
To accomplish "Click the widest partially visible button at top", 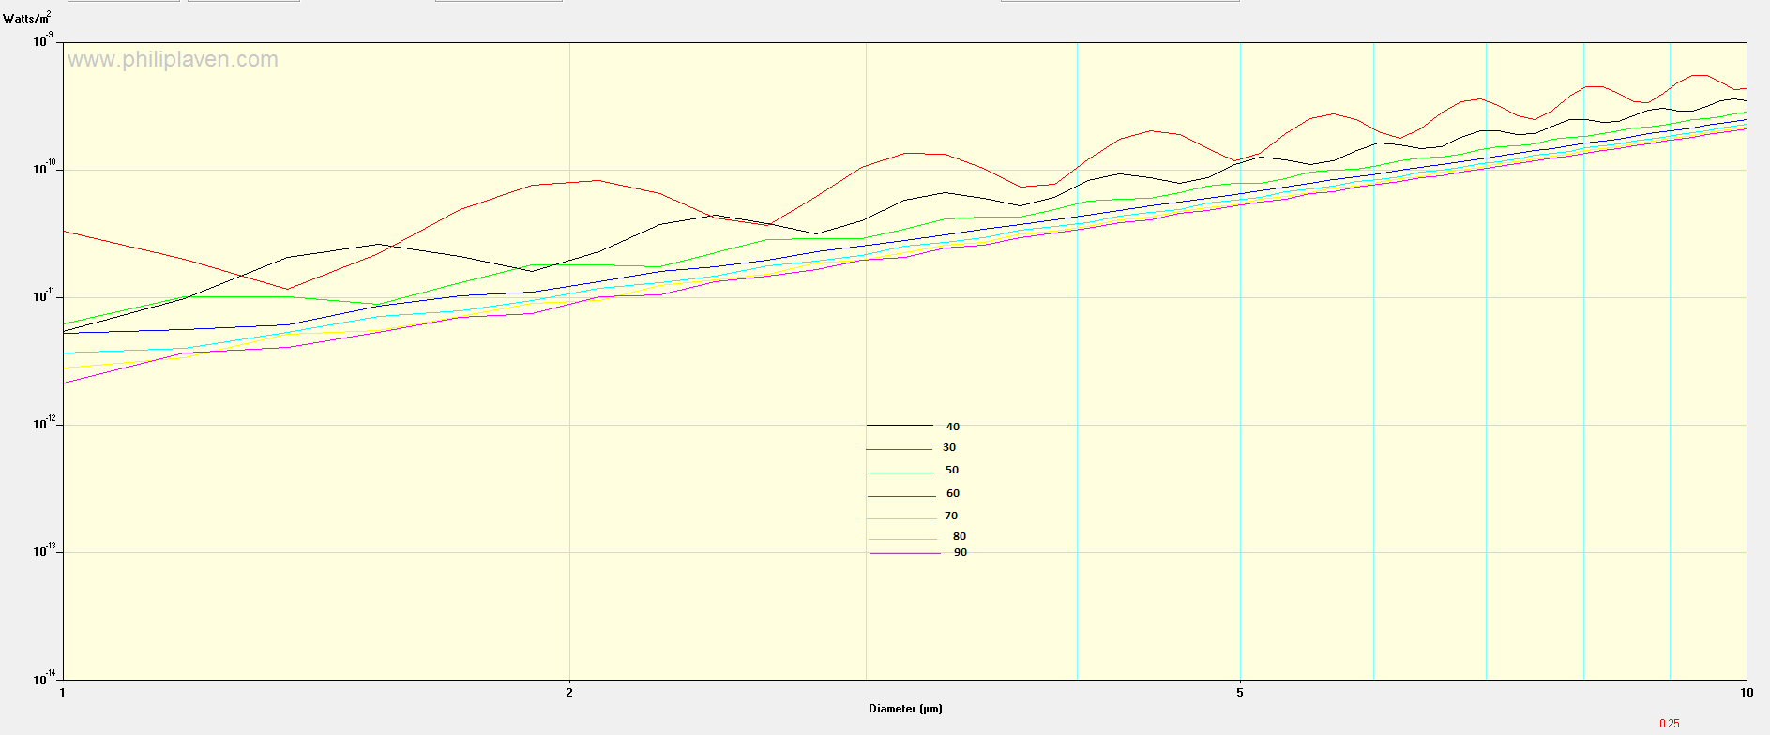I will [x=1119, y=1].
